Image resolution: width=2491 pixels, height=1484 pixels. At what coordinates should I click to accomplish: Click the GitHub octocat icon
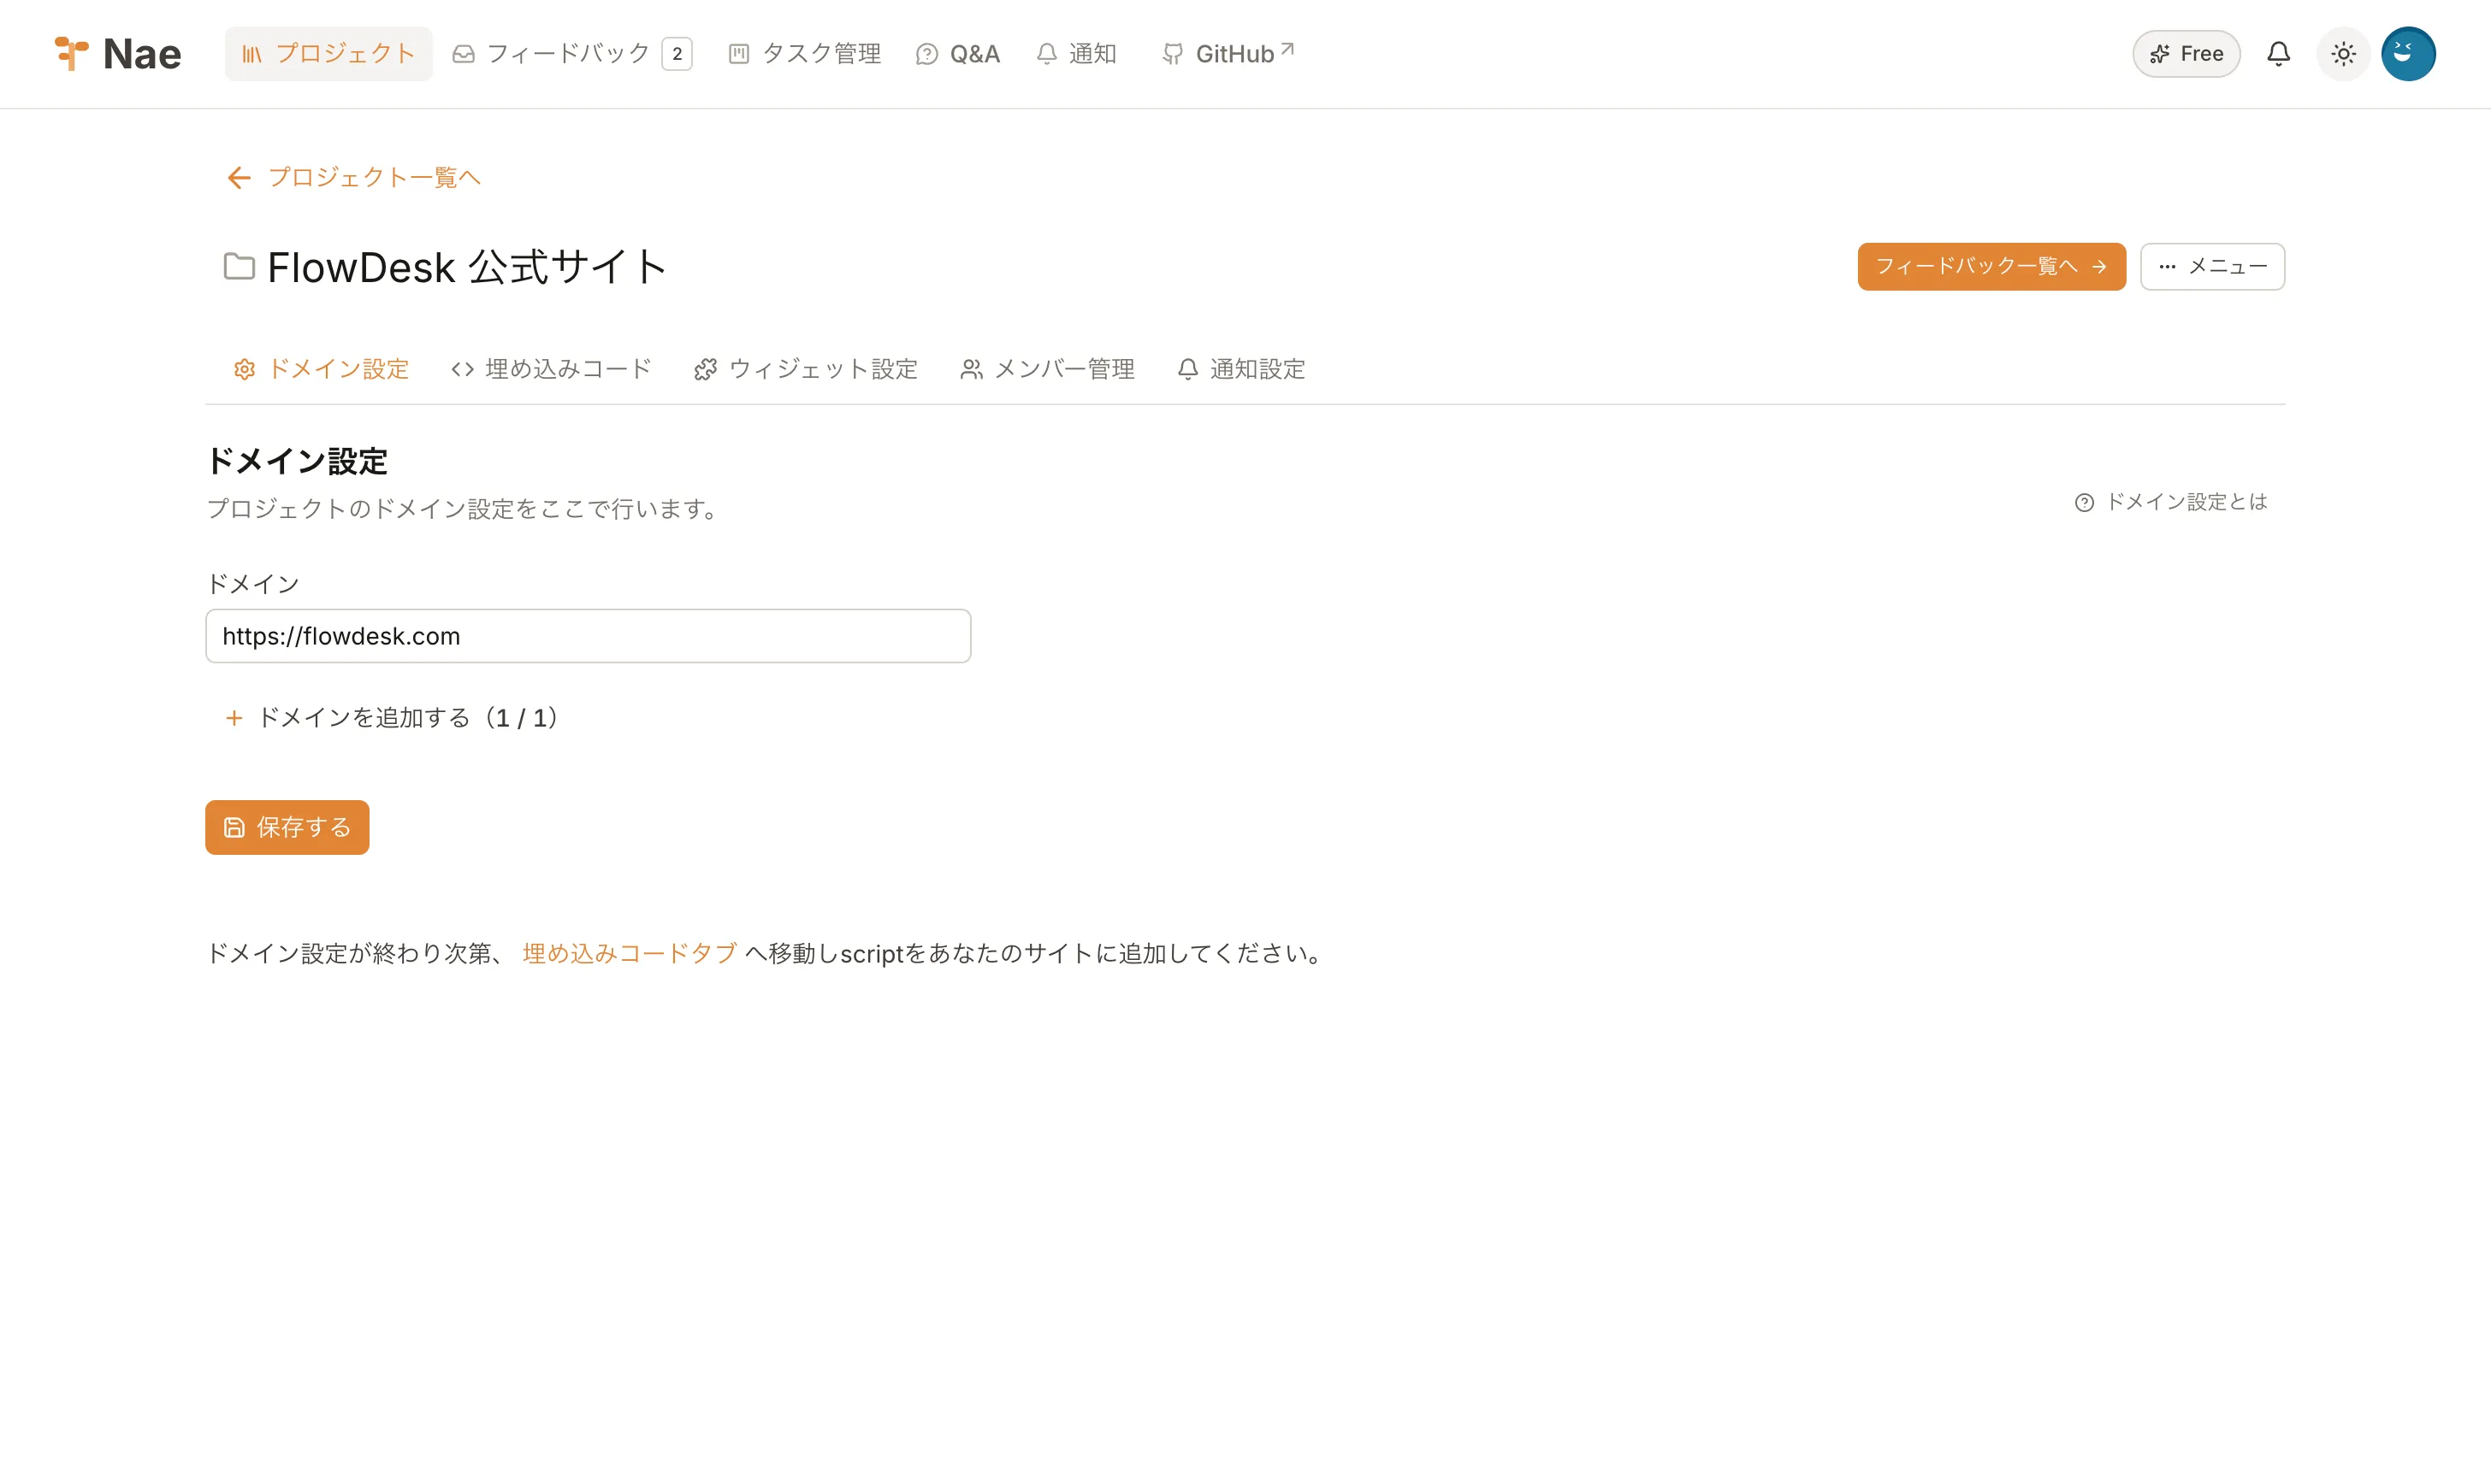tap(1173, 54)
